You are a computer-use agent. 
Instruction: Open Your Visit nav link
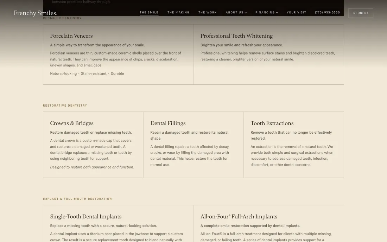tap(297, 12)
